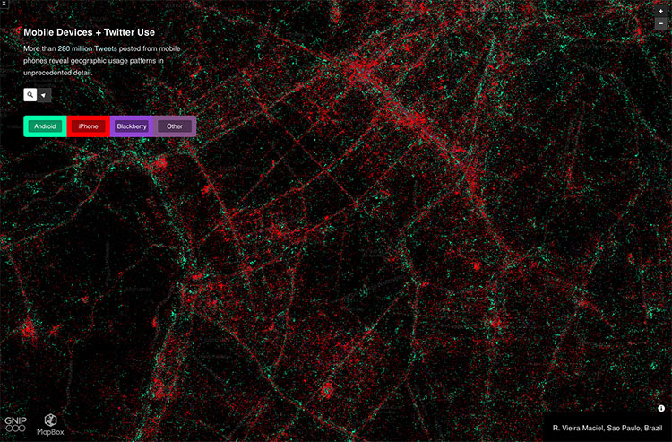Image resolution: width=672 pixels, height=442 pixels.
Task: Toggle the Other devices layer
Action: pyautogui.click(x=175, y=126)
